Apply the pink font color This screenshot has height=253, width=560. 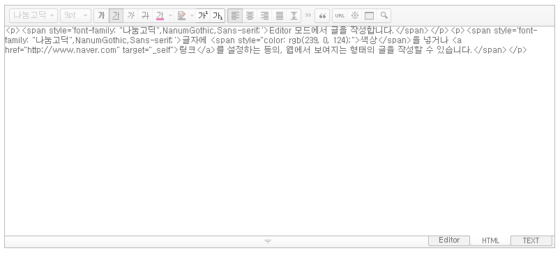click(x=160, y=16)
